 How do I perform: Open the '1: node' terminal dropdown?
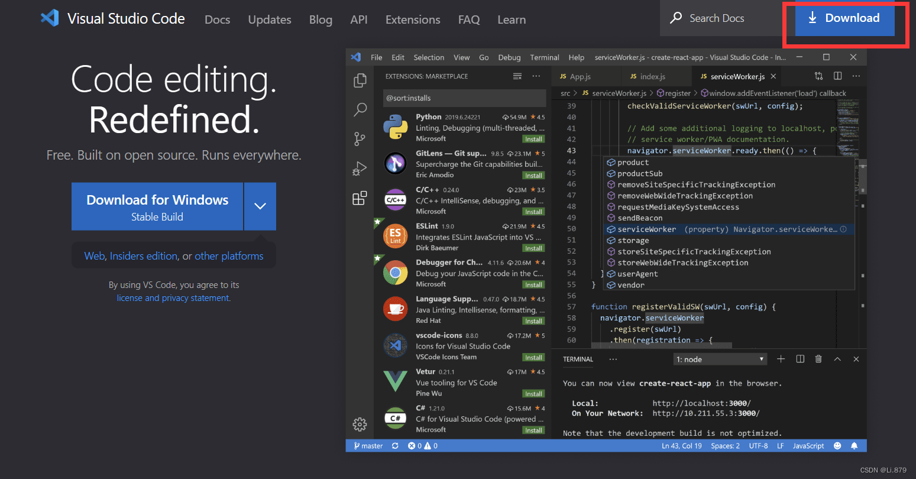point(720,360)
